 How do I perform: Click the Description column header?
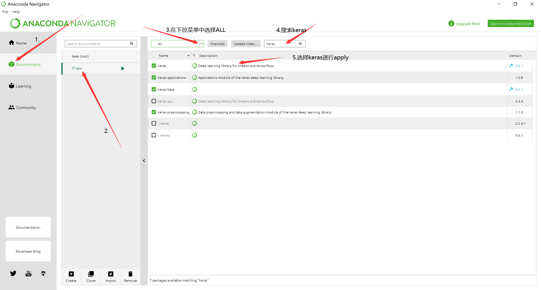208,56
